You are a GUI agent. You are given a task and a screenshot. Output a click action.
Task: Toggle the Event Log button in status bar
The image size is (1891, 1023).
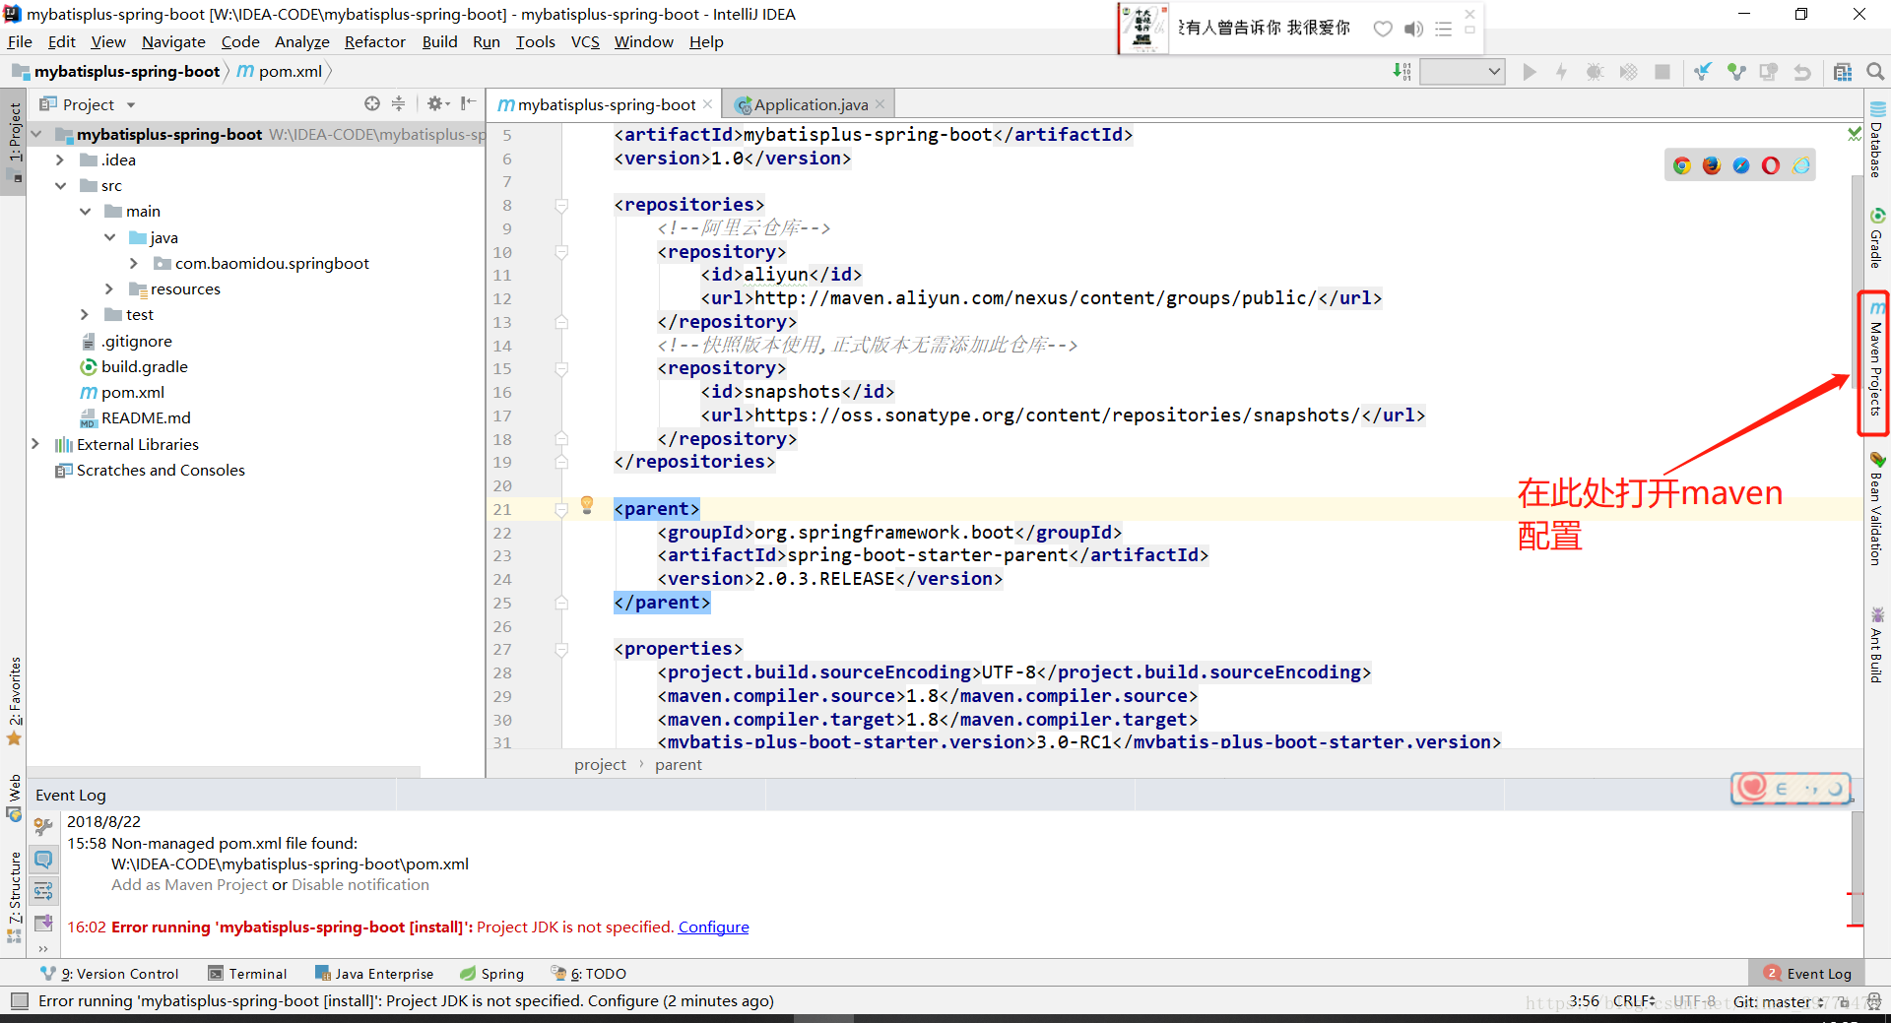click(x=1808, y=973)
